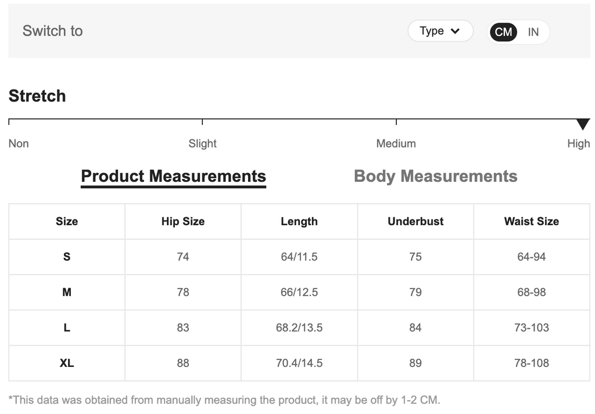Screen dimensions: 595x414
Task: Click the Length column header
Action: tap(299, 221)
